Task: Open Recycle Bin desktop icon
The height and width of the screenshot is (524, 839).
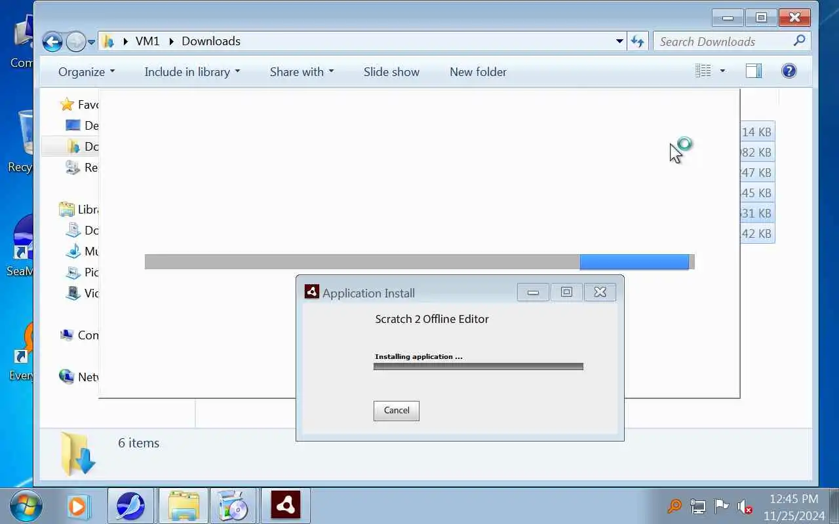Action: click(x=22, y=141)
